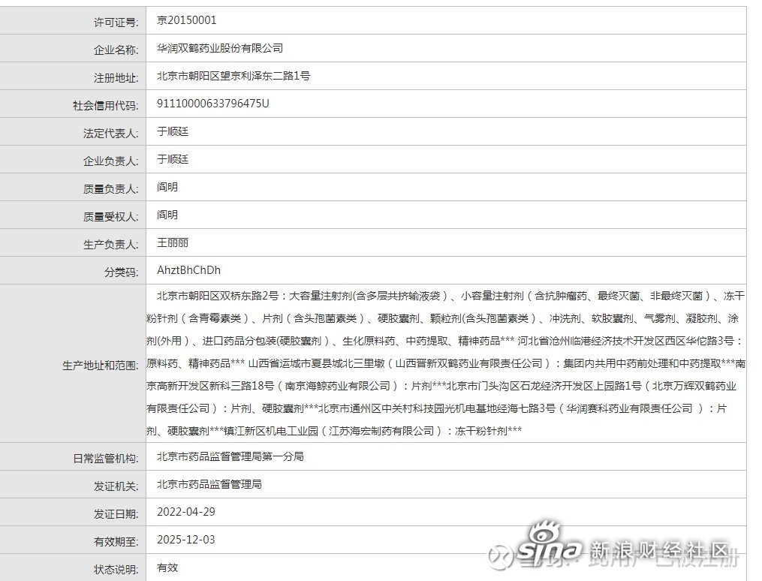Click the 质量负责人 label
This screenshot has width=762, height=581.
click(x=110, y=188)
